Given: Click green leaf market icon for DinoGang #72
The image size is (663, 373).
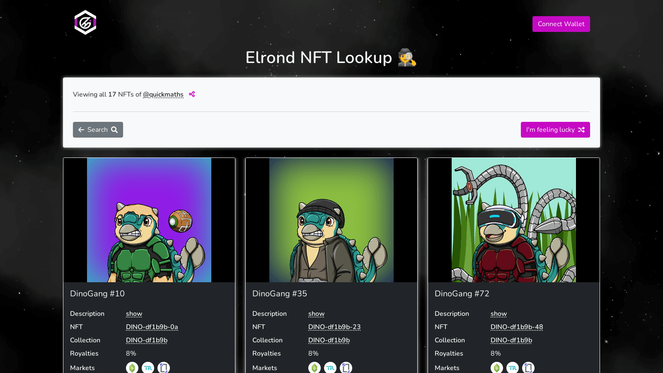Looking at the screenshot, I should click(x=497, y=368).
